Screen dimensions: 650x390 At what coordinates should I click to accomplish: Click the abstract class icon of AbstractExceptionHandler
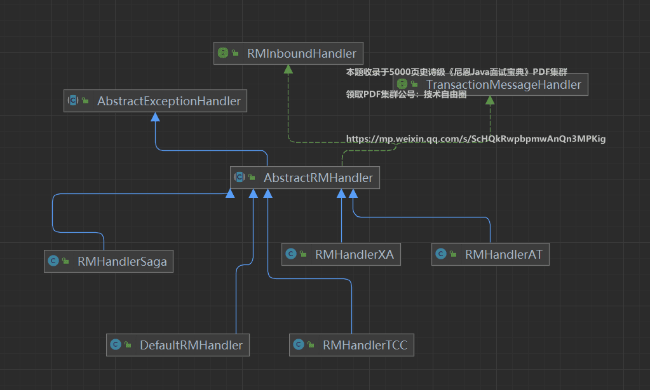point(73,100)
